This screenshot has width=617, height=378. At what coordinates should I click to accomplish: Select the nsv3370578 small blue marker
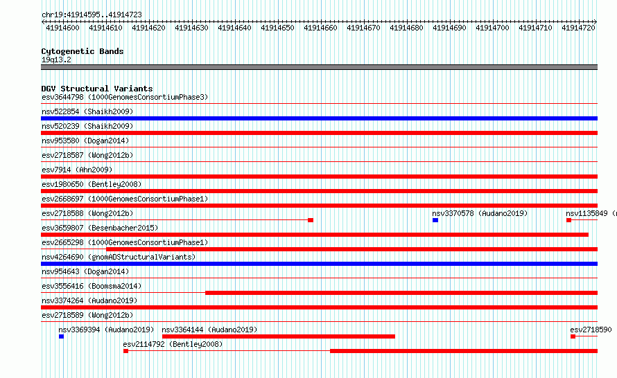point(435,220)
